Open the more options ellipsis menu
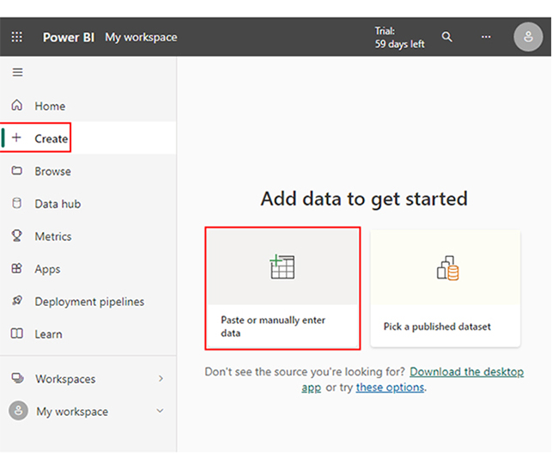The height and width of the screenshot is (470, 558). coord(486,37)
